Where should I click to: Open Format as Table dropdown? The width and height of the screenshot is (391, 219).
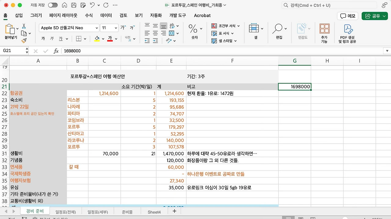(x=222, y=33)
